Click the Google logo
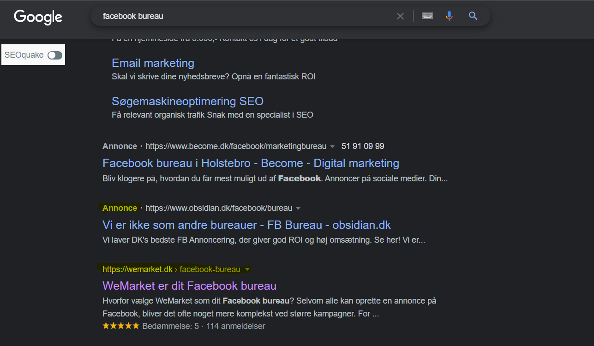The width and height of the screenshot is (594, 346). (38, 17)
